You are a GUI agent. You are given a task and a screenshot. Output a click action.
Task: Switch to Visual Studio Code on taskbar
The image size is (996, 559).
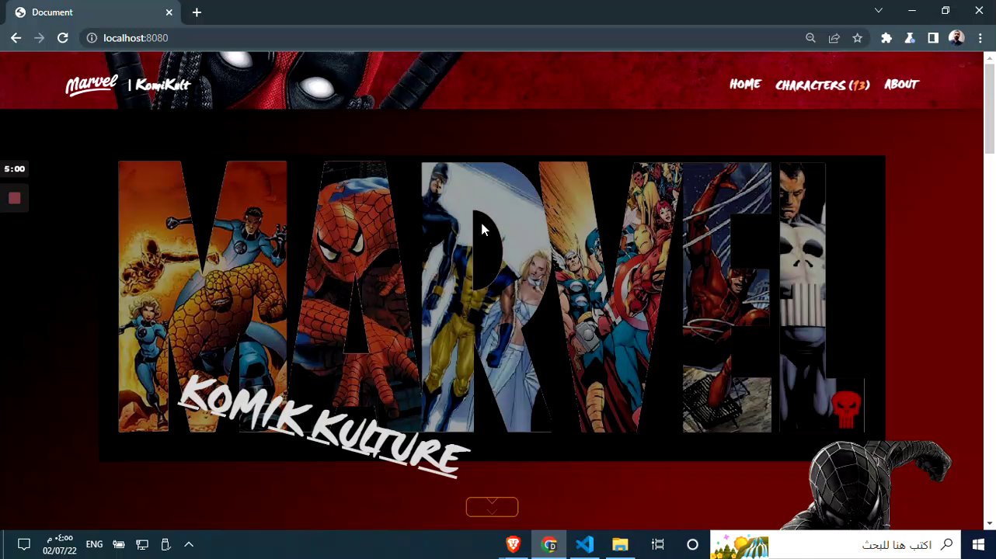(585, 545)
